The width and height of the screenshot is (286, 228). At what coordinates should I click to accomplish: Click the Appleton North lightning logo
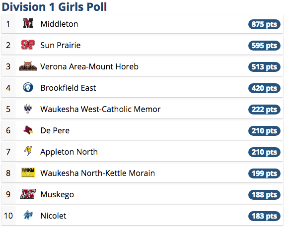[x=28, y=151]
